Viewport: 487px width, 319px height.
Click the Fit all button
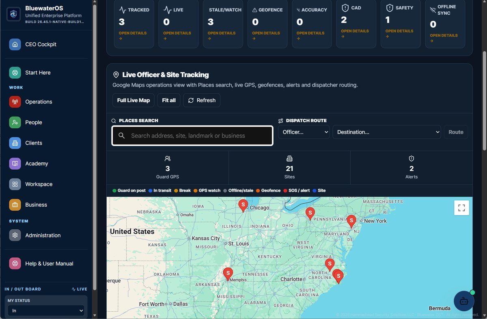[x=169, y=100]
